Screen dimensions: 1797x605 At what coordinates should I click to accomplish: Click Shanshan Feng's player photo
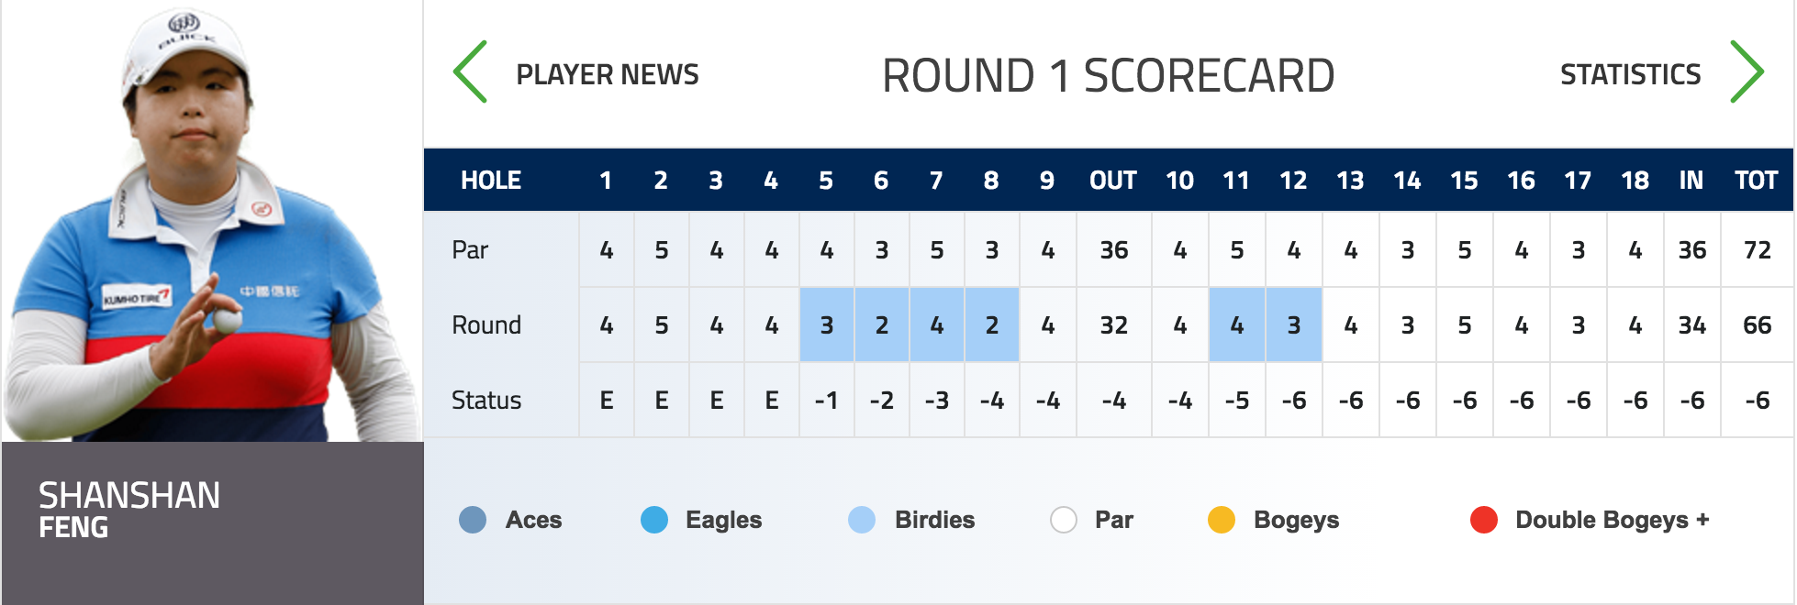coord(212,222)
